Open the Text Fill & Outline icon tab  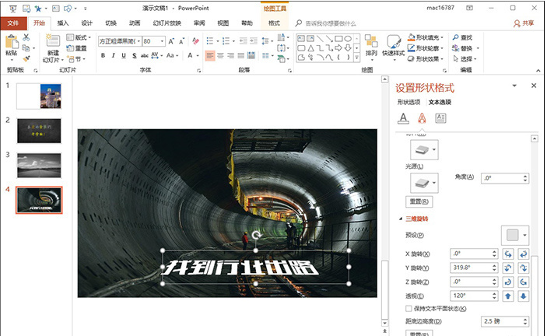(x=403, y=118)
